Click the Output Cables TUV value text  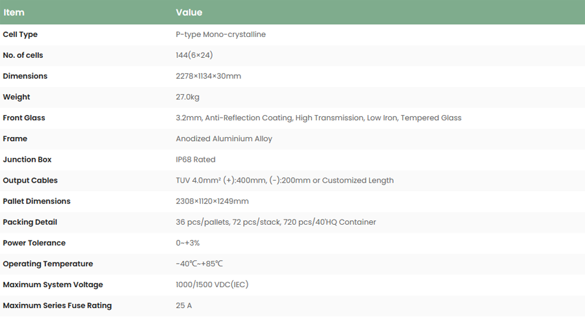click(x=285, y=180)
